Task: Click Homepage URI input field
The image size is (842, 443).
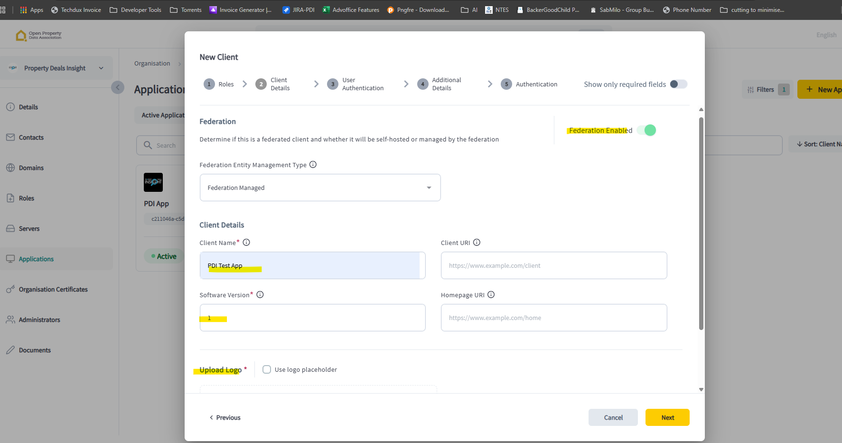Action: point(554,318)
